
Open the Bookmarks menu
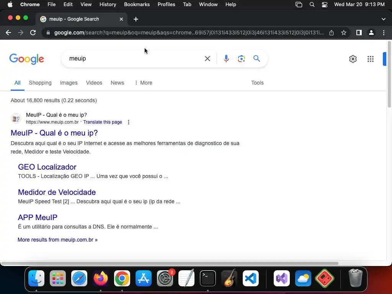137,5
